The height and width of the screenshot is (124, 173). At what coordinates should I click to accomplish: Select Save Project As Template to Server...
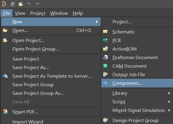pos(51,76)
